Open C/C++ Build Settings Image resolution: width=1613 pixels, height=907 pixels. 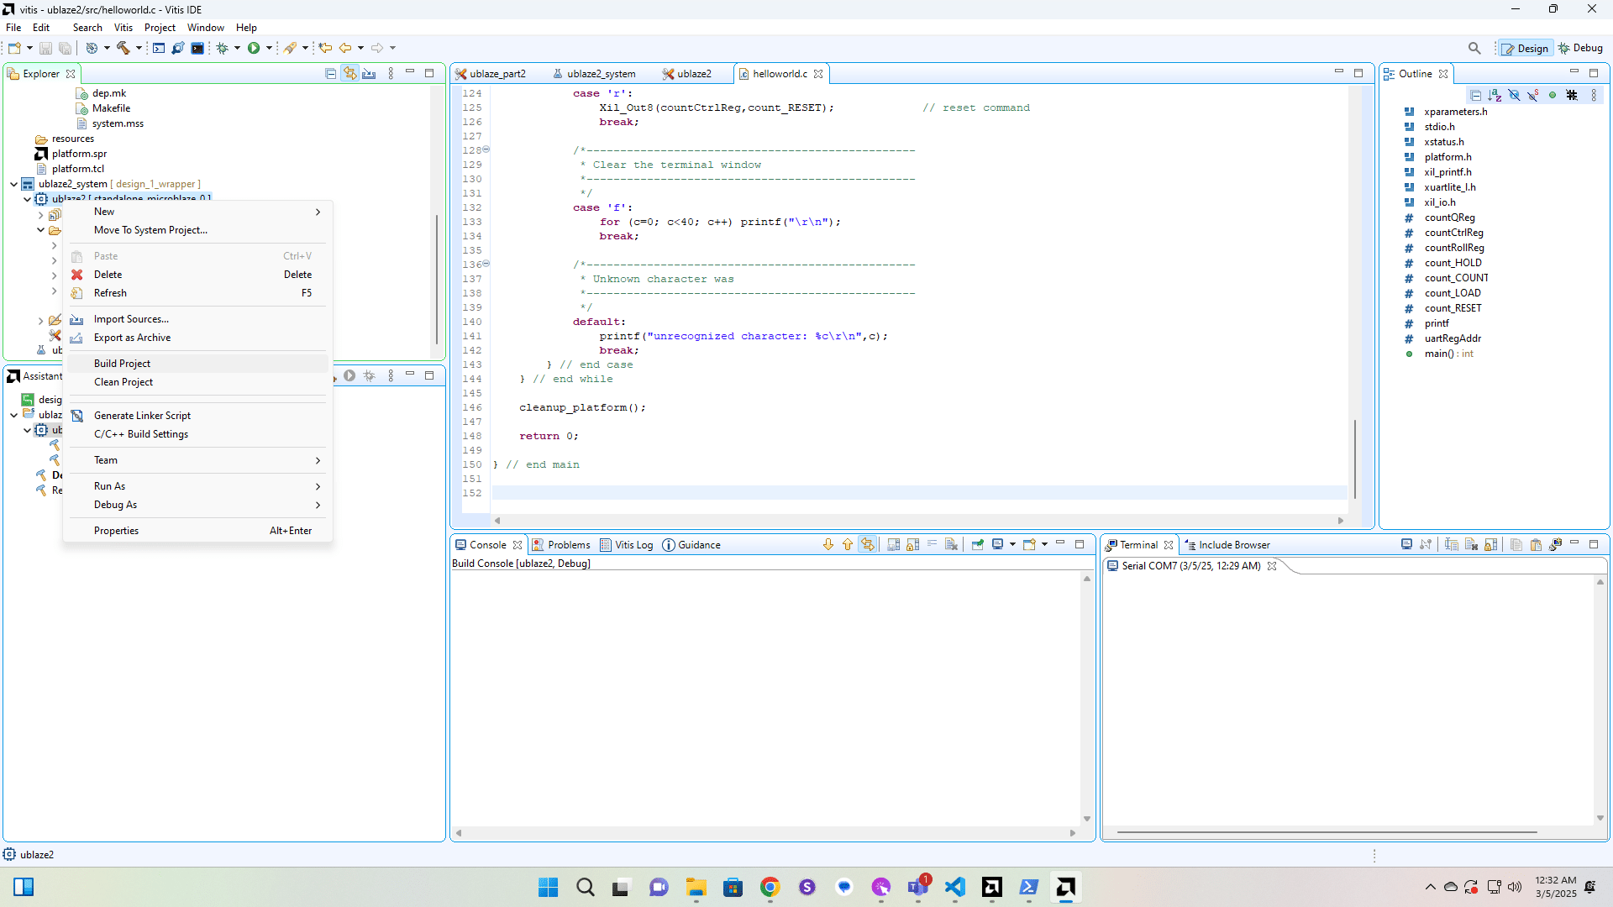click(x=140, y=434)
